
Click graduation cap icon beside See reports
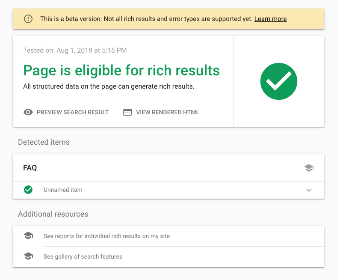click(28, 235)
